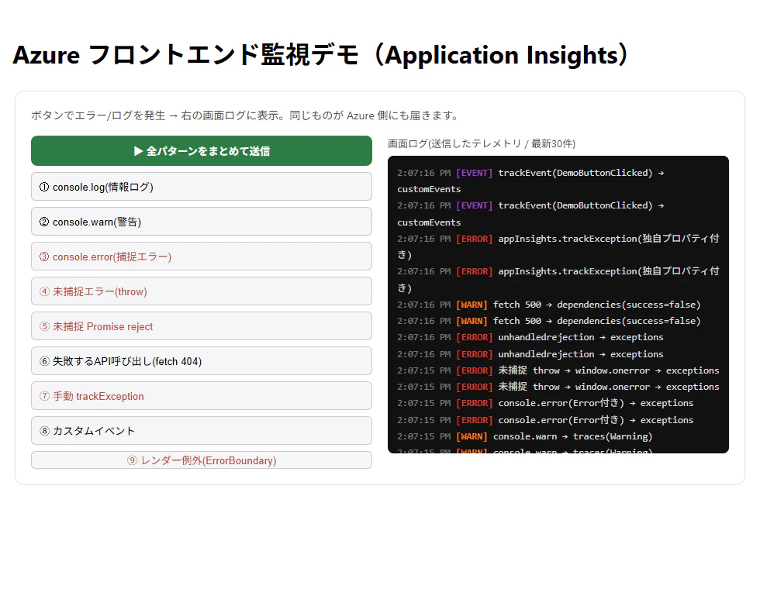Select the first trackEvent(DemoButtonClicked) log entry
The image size is (760, 589).
click(530, 181)
